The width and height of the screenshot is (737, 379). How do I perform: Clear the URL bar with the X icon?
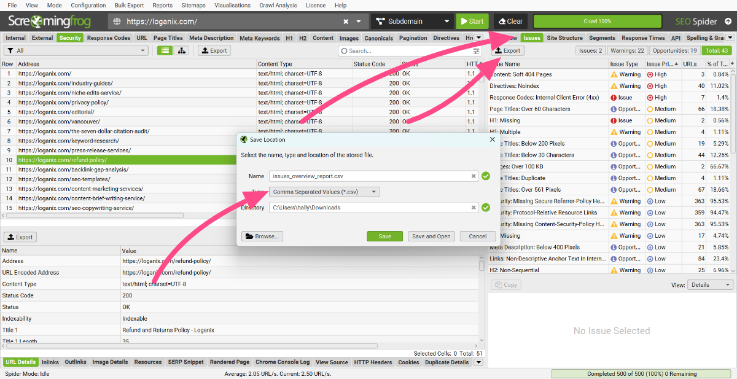click(346, 21)
